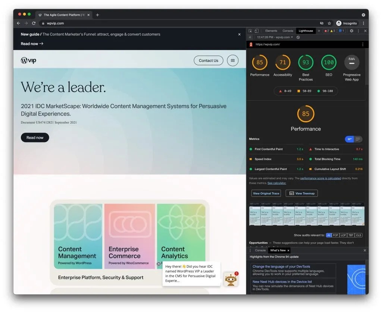Open the report selector dropdown 12:47:26 PM
Image resolution: width=382 pixels, height=312 pixels.
(275, 37)
